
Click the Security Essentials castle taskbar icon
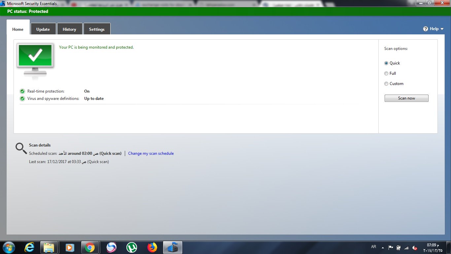[173, 247]
